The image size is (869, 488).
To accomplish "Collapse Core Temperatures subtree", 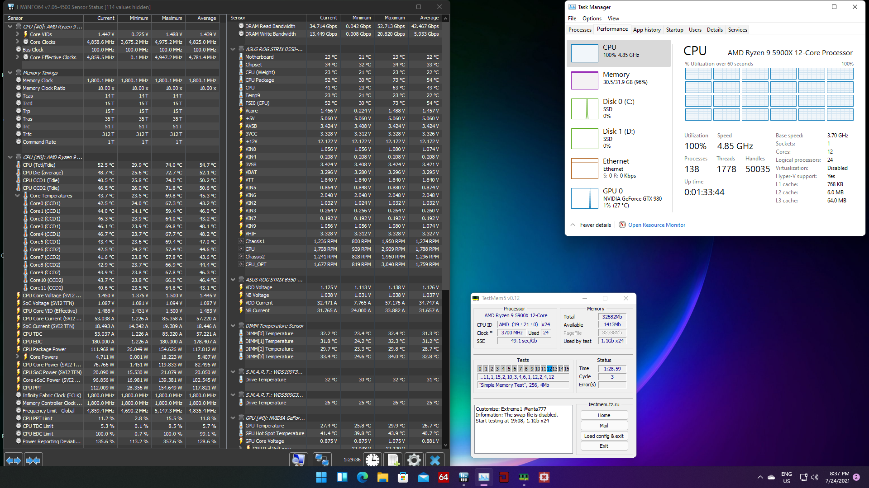I will pyautogui.click(x=17, y=196).
